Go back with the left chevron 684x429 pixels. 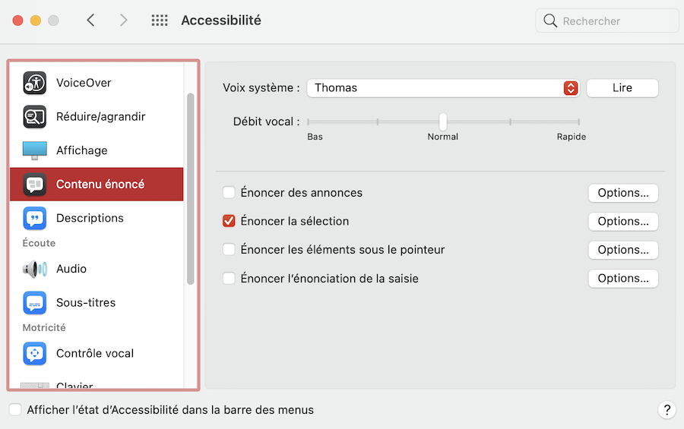tap(91, 21)
